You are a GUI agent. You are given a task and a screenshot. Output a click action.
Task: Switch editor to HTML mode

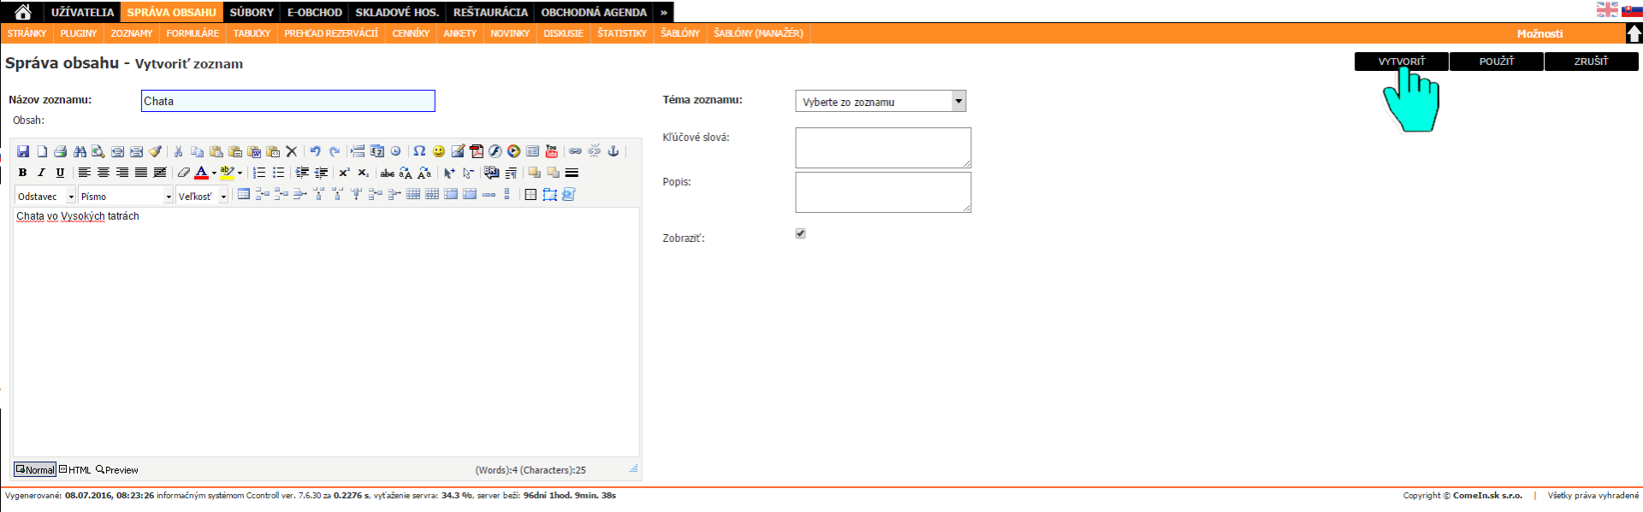click(75, 470)
